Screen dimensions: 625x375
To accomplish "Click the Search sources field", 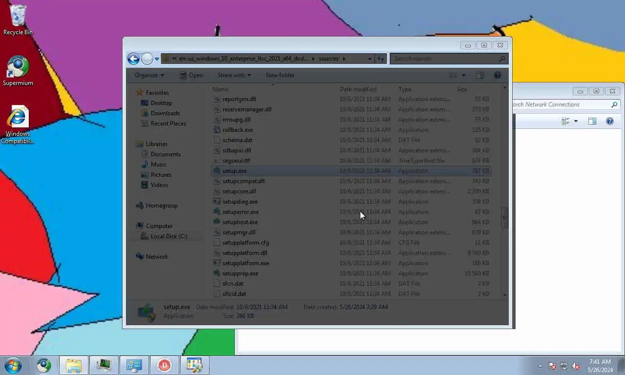I will tap(449, 59).
